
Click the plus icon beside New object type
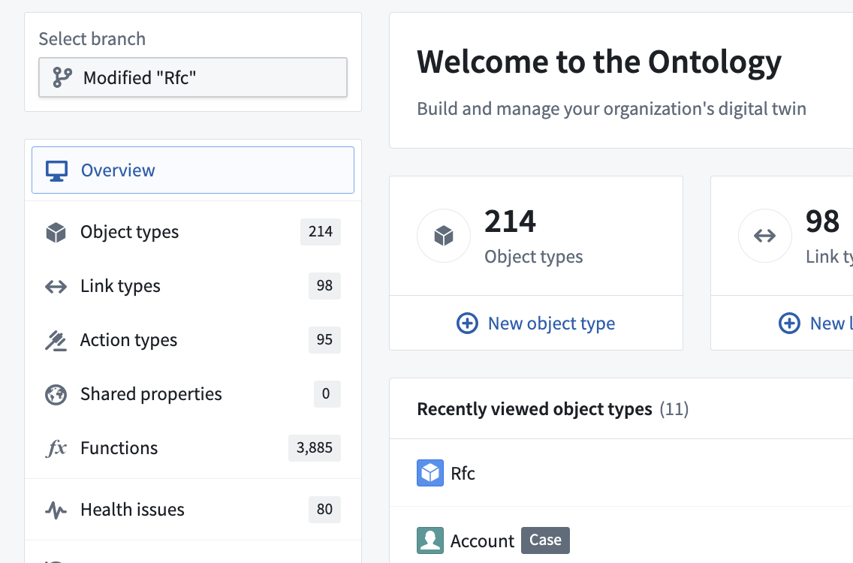tap(467, 323)
